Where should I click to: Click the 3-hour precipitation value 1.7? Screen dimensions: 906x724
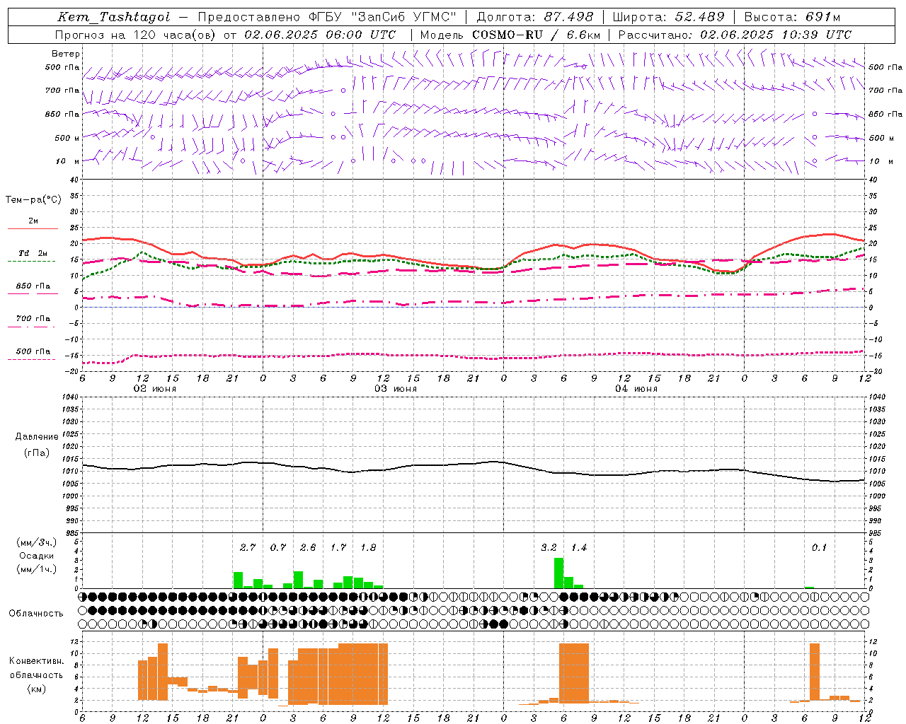[x=338, y=547]
